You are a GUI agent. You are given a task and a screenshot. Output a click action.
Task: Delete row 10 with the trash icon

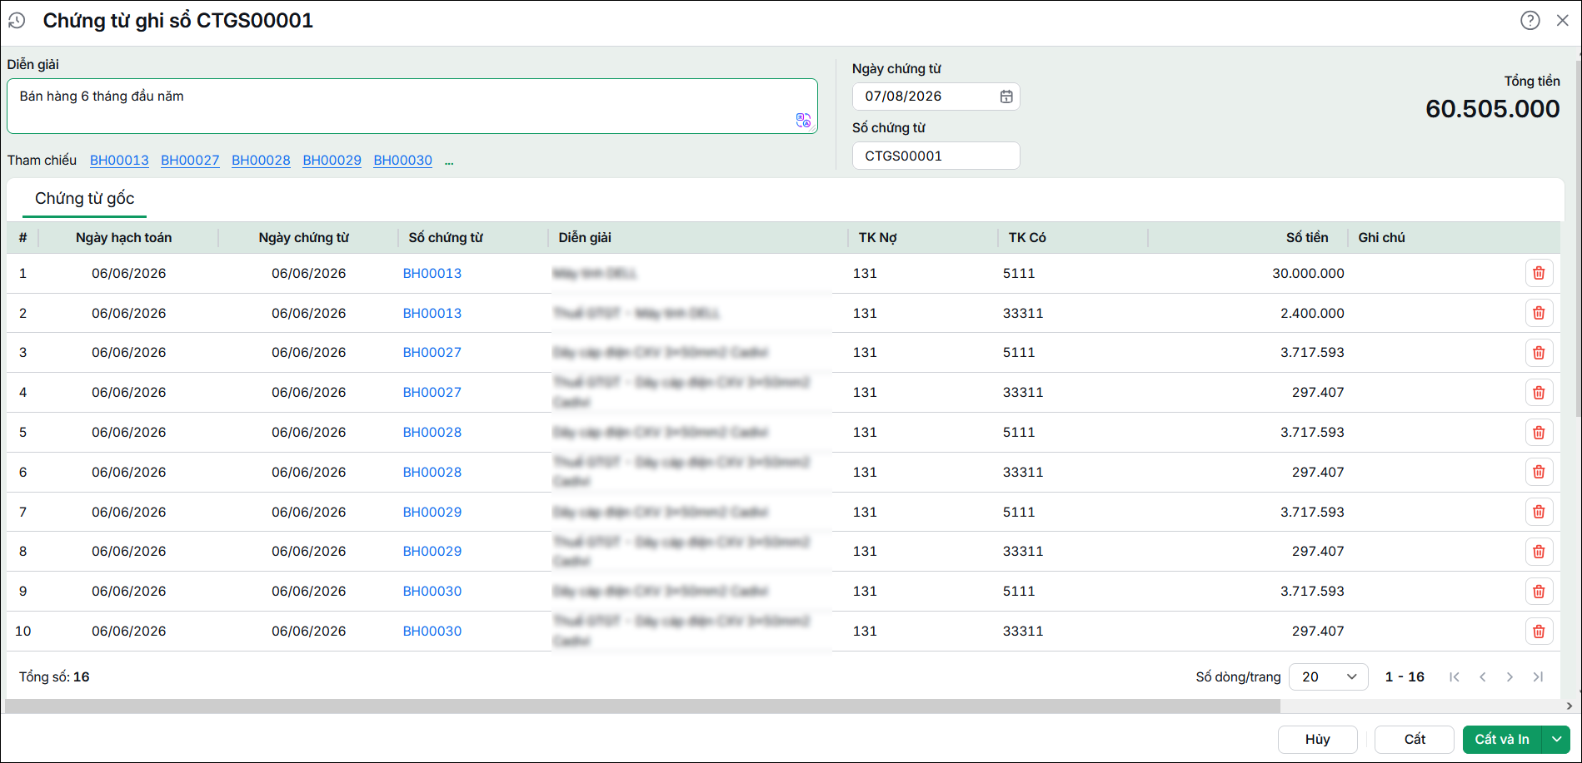(x=1539, y=632)
